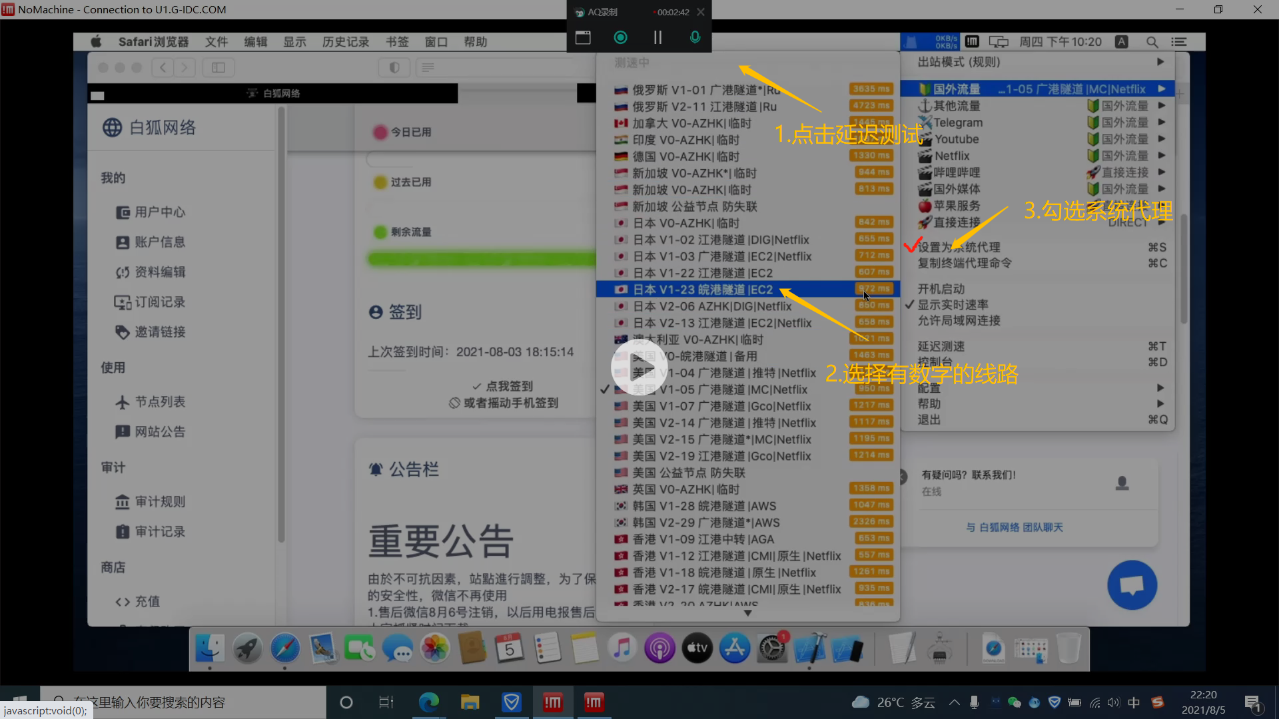Expand 其他流量 submenu

point(1037,105)
